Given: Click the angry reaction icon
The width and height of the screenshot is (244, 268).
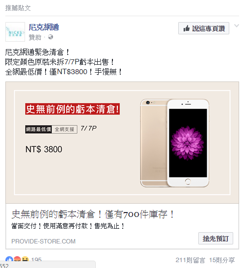Looking at the screenshot, I should tap(18, 259).
